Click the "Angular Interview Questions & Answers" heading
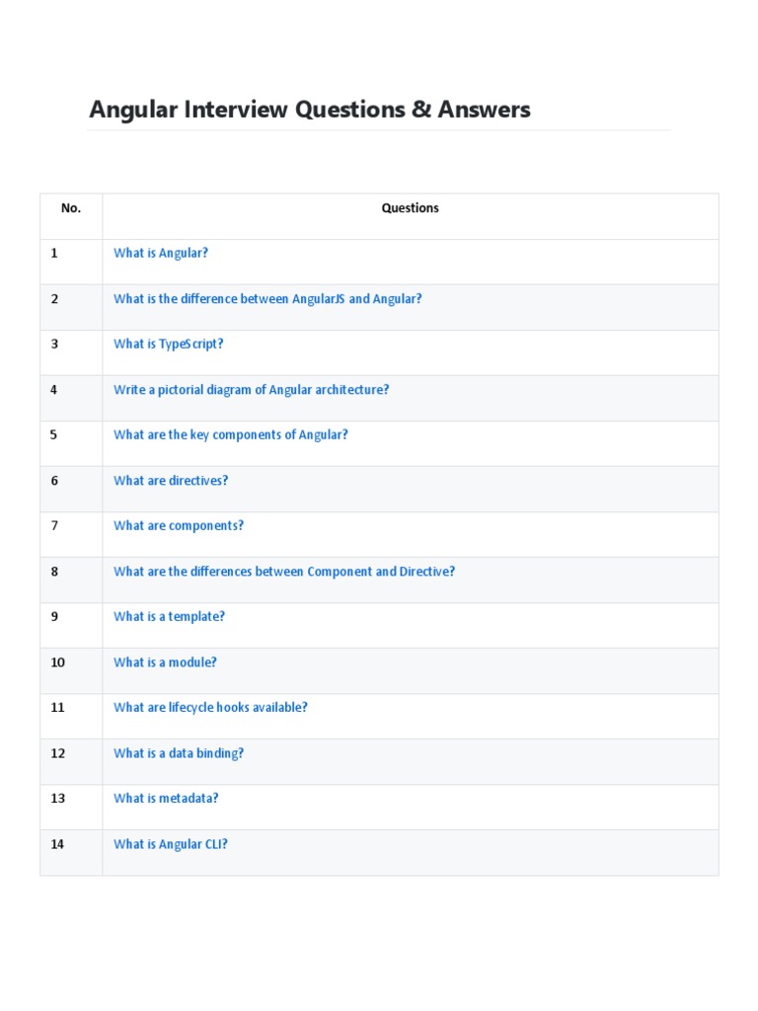758x1011 pixels. coord(310,110)
